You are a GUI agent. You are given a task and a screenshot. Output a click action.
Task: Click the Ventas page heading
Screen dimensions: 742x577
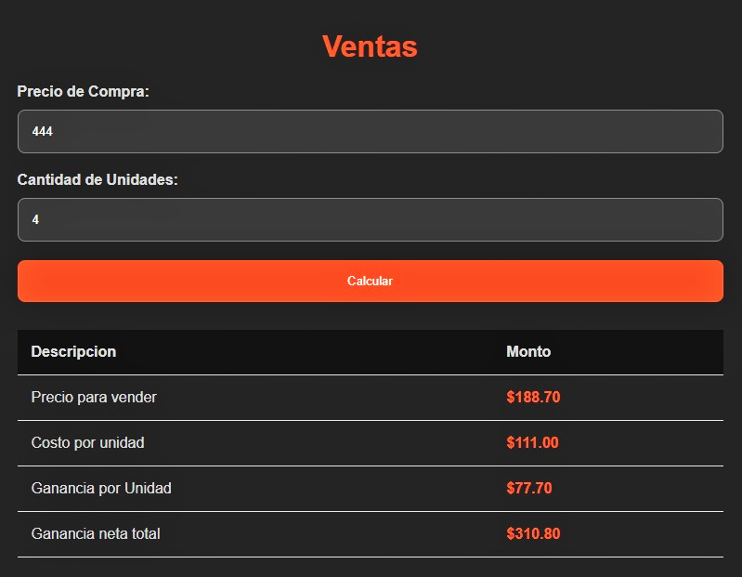pyautogui.click(x=370, y=46)
